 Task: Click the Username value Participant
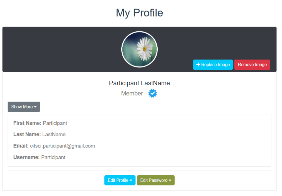pos(53,157)
